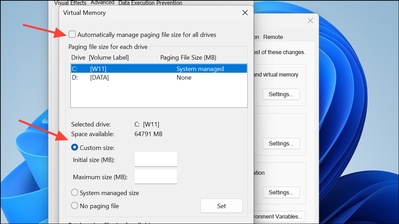The height and width of the screenshot is (224, 399).
Task: Select the No paging file option
Action: (x=75, y=205)
